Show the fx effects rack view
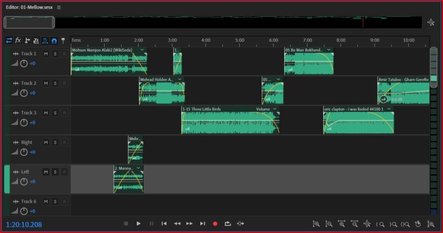 pos(18,40)
